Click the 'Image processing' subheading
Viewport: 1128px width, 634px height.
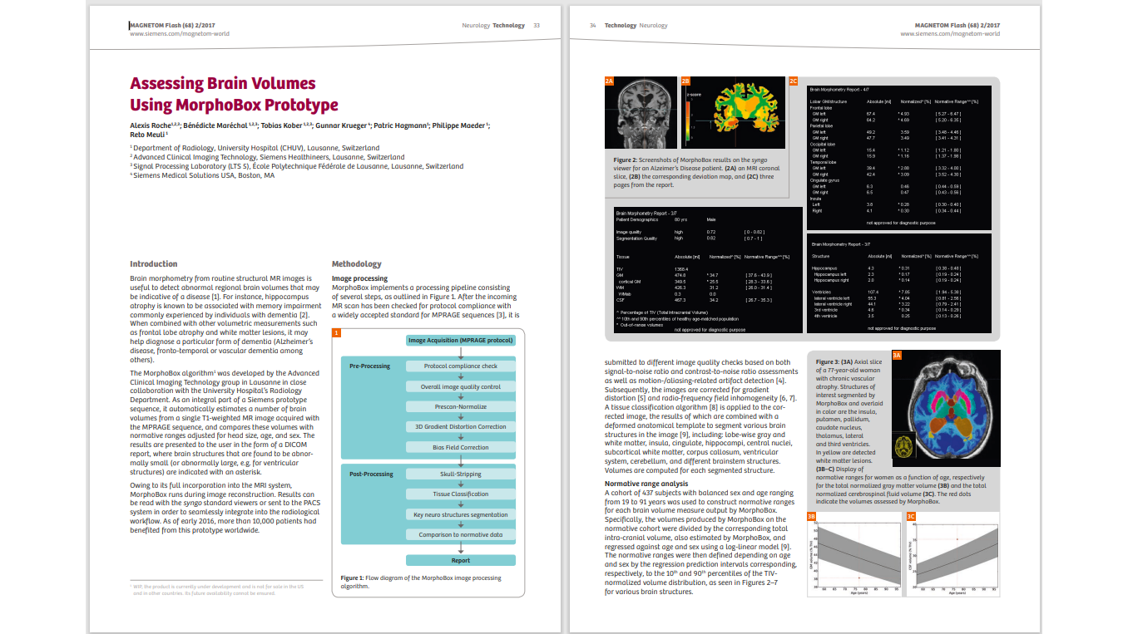(359, 278)
